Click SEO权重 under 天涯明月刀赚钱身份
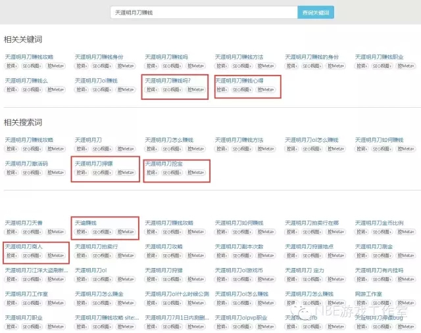The image size is (421, 333). pos(101,66)
